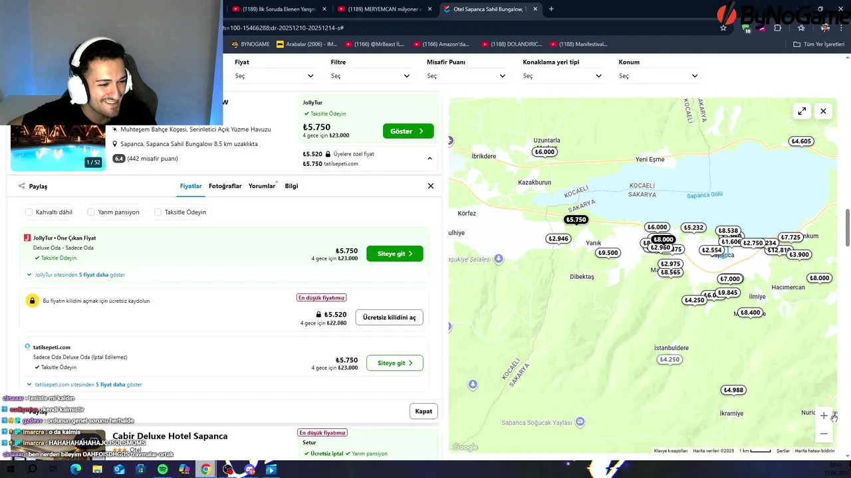Check the Yarım pansiyon checkbox

coord(91,212)
